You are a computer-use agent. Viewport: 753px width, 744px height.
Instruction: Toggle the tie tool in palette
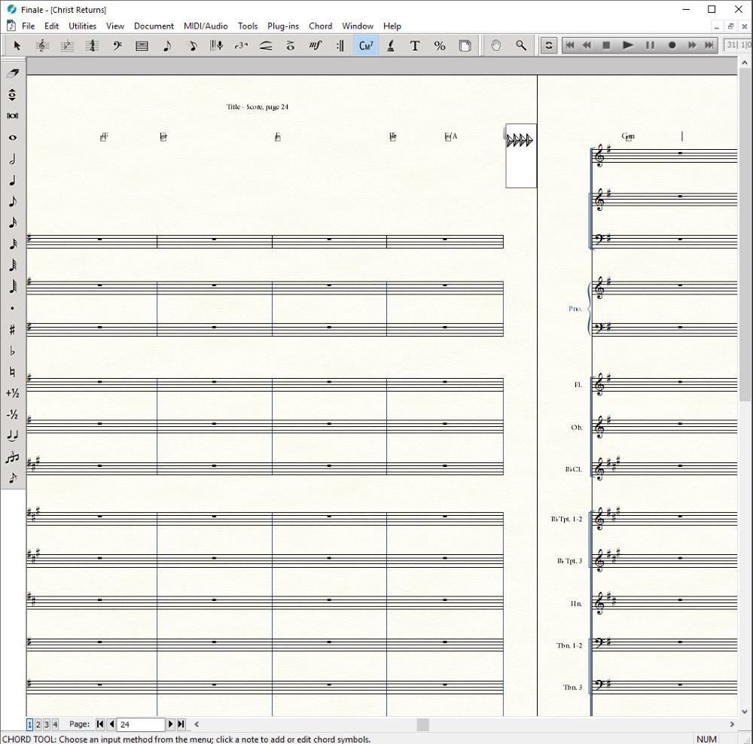pos(12,435)
